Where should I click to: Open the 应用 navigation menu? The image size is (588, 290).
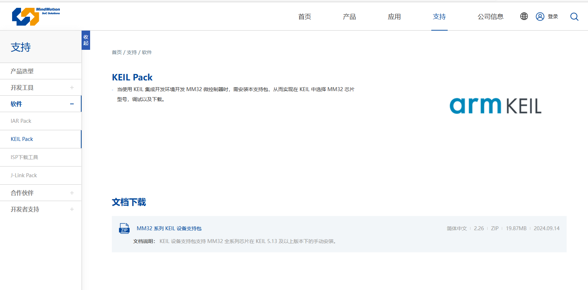pyautogui.click(x=394, y=17)
